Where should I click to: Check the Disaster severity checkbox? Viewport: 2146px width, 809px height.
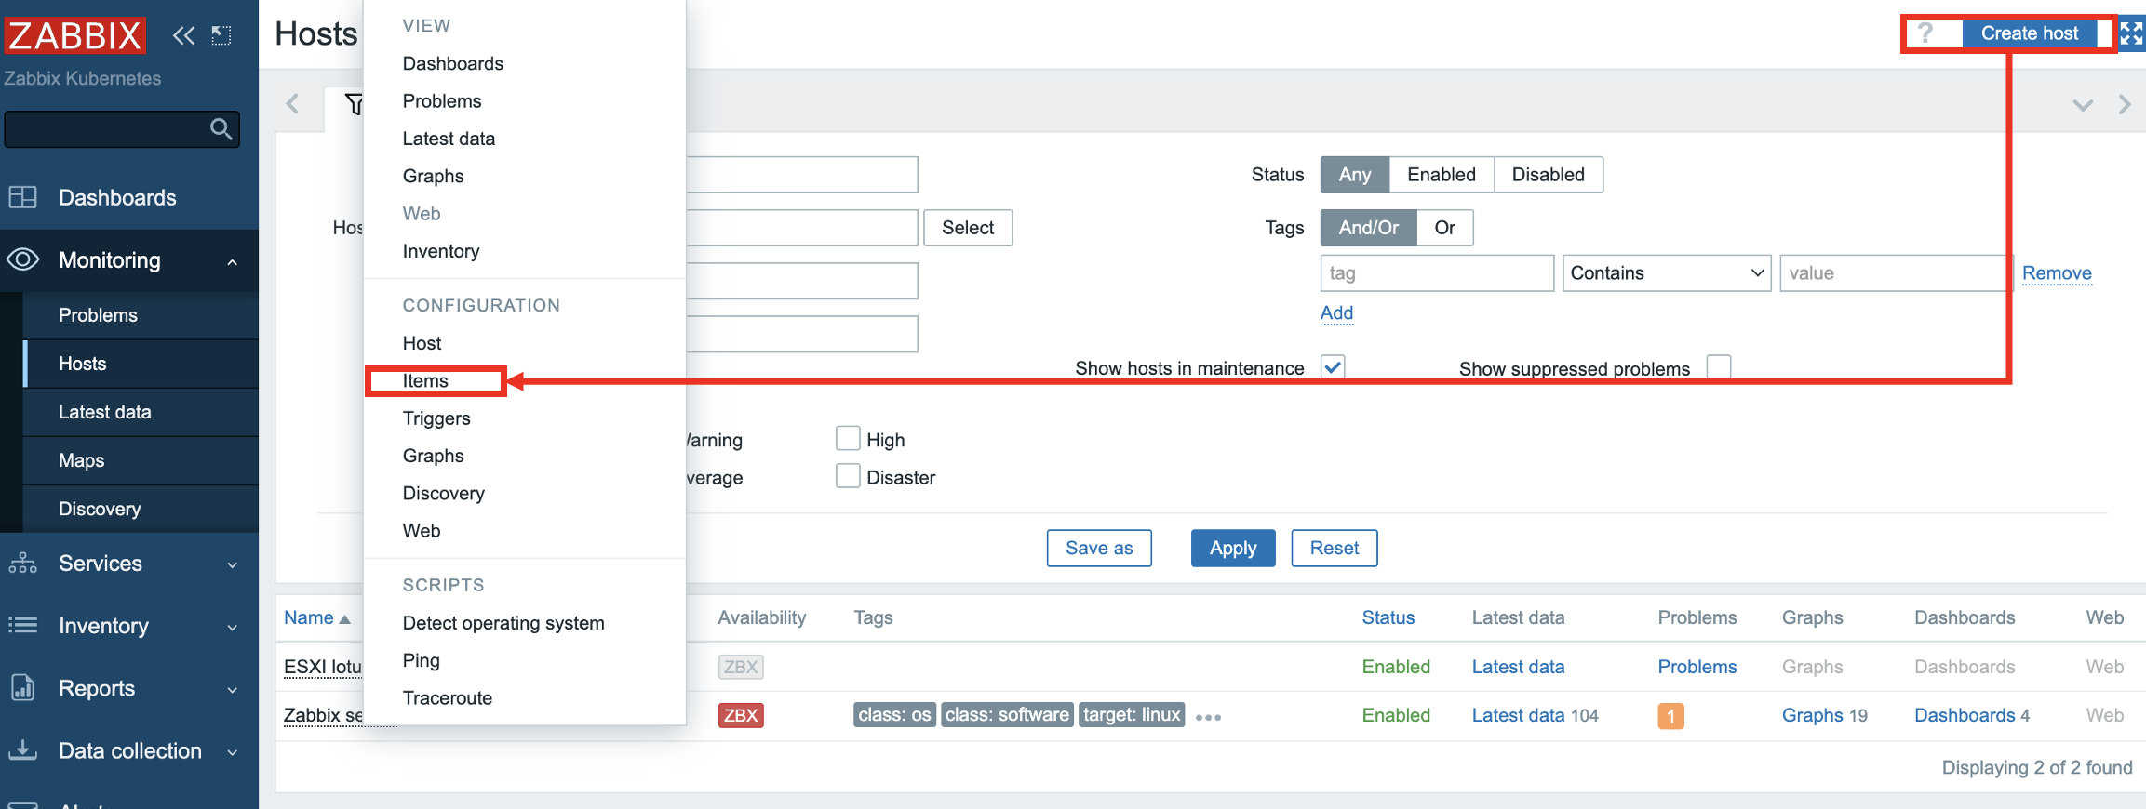click(x=848, y=476)
